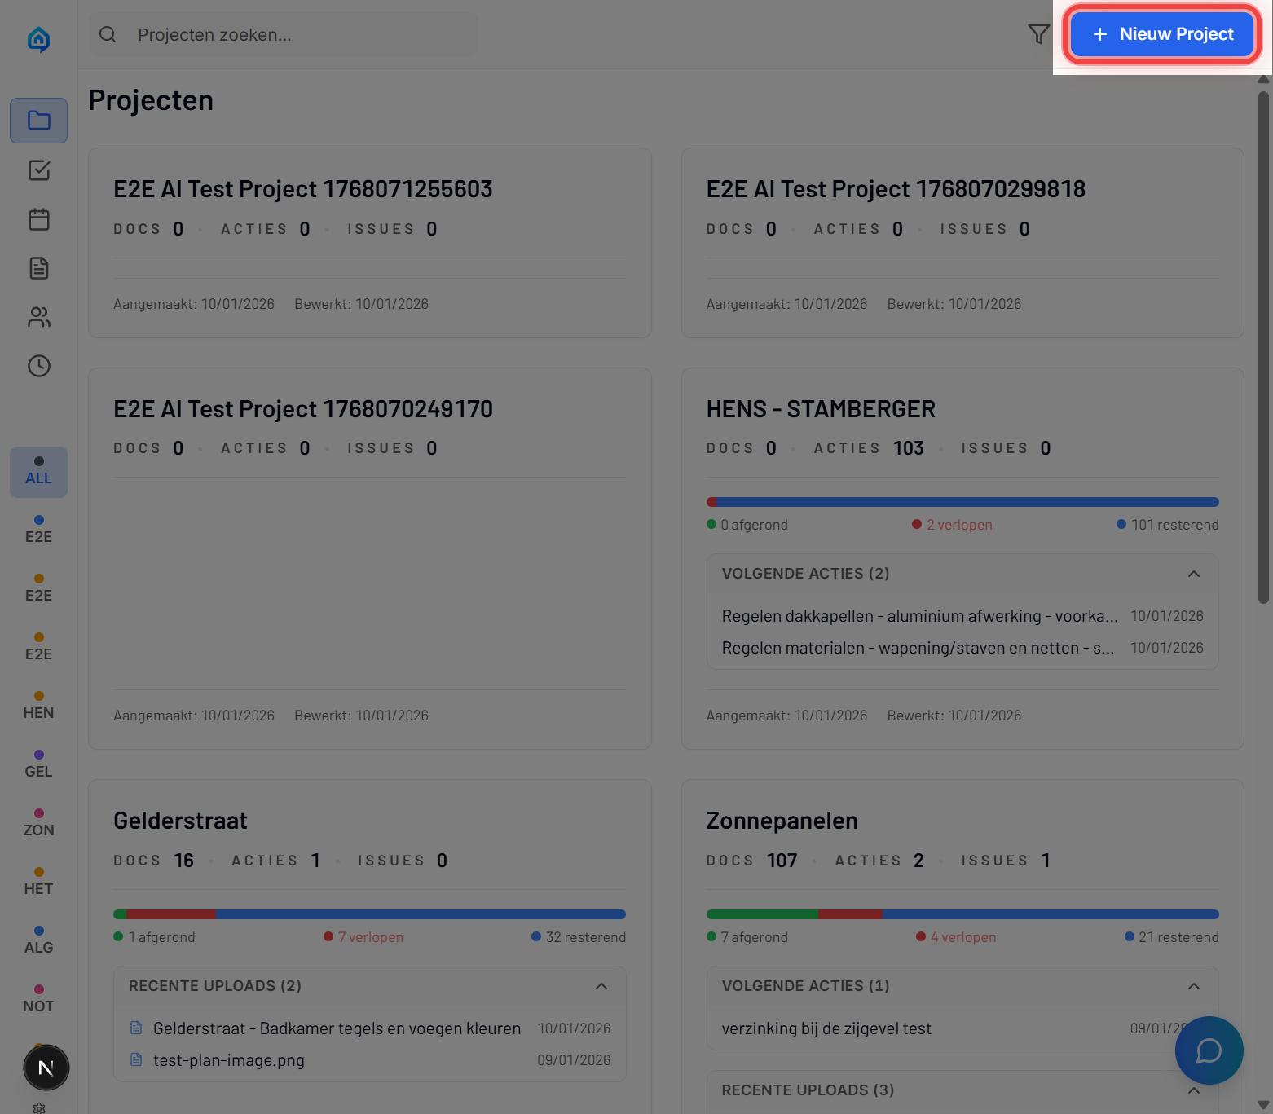Viewport: 1273px width, 1114px height.
Task: Select the ALL project filter tab
Action: 38,472
